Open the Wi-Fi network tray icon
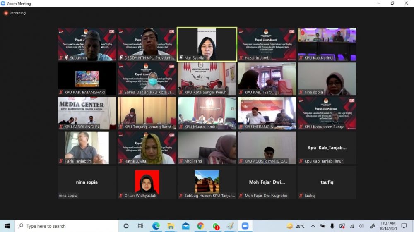Image resolution: width=414 pixels, height=232 pixels. 352,226
